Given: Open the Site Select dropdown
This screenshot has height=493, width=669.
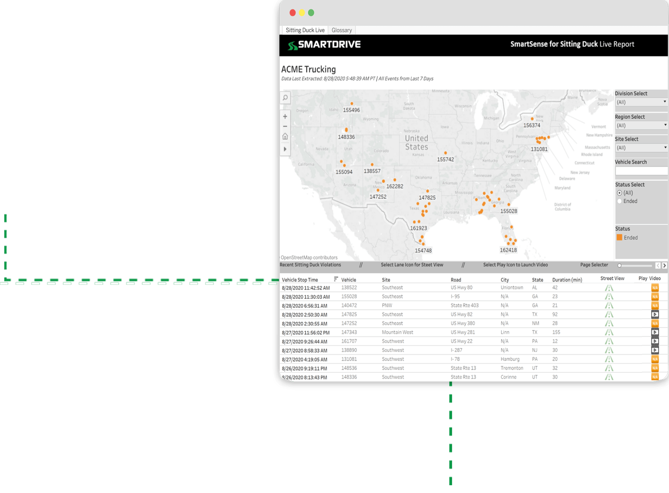Looking at the screenshot, I should coord(641,148).
